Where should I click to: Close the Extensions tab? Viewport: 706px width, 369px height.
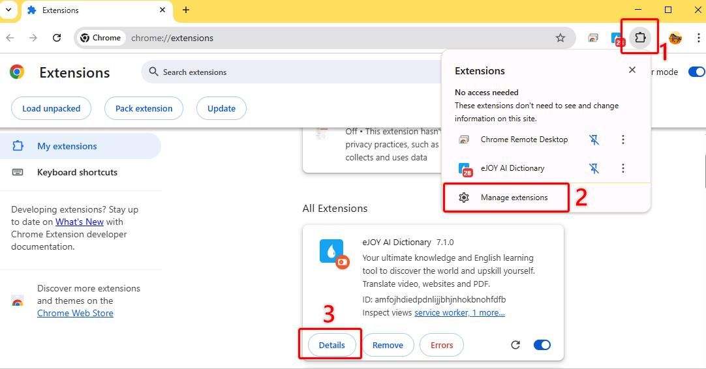162,10
